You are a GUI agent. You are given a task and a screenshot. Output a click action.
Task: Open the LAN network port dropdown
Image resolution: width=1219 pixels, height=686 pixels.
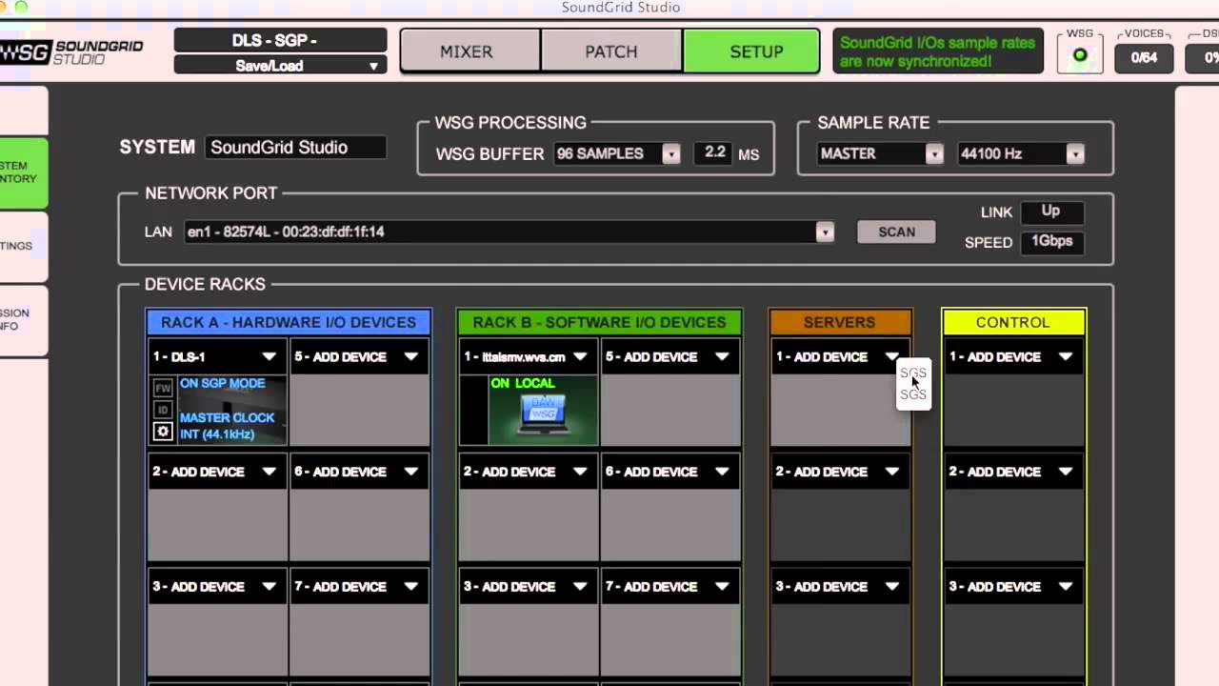pos(510,232)
